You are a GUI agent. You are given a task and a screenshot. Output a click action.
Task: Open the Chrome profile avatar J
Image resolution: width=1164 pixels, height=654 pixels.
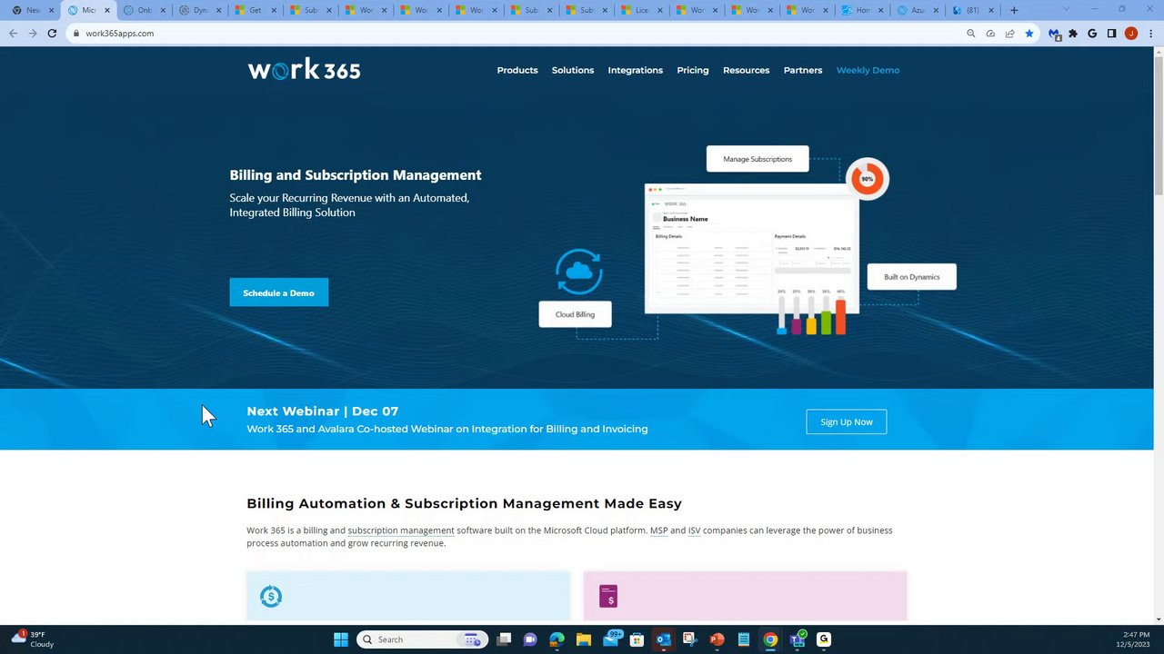click(x=1131, y=34)
